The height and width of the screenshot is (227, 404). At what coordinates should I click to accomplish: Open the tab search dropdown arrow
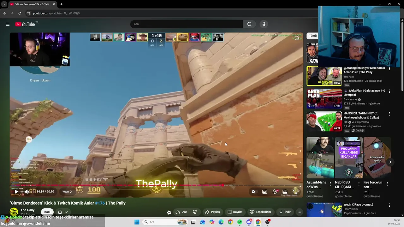(4, 4)
